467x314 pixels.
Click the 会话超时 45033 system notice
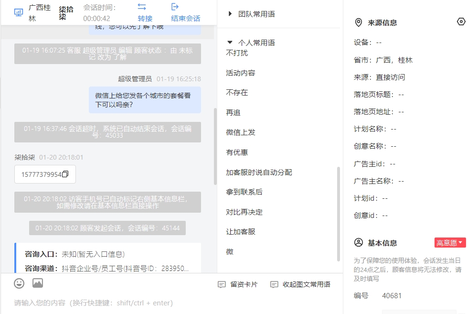tap(107, 132)
